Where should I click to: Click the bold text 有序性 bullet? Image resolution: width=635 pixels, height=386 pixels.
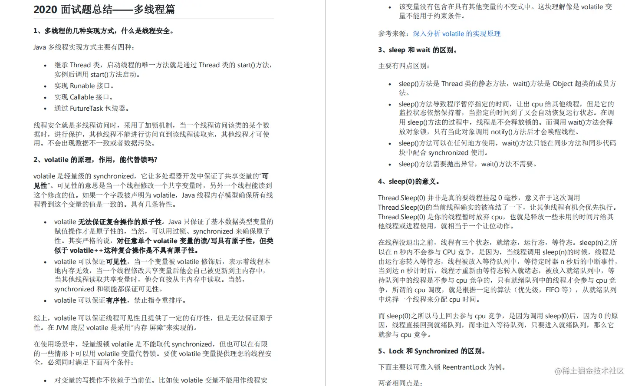pos(116,300)
